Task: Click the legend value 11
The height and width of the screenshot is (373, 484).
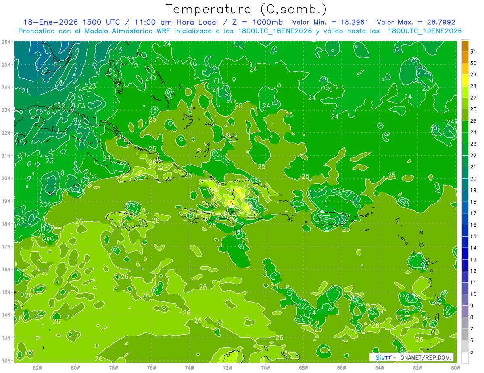Action: 473,282
